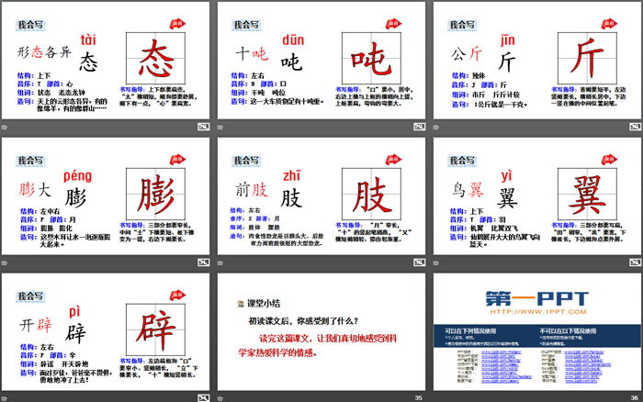This screenshot has height=402, width=643.
Task: Click the pinyin péng on 膨 slide
Action: (77, 176)
